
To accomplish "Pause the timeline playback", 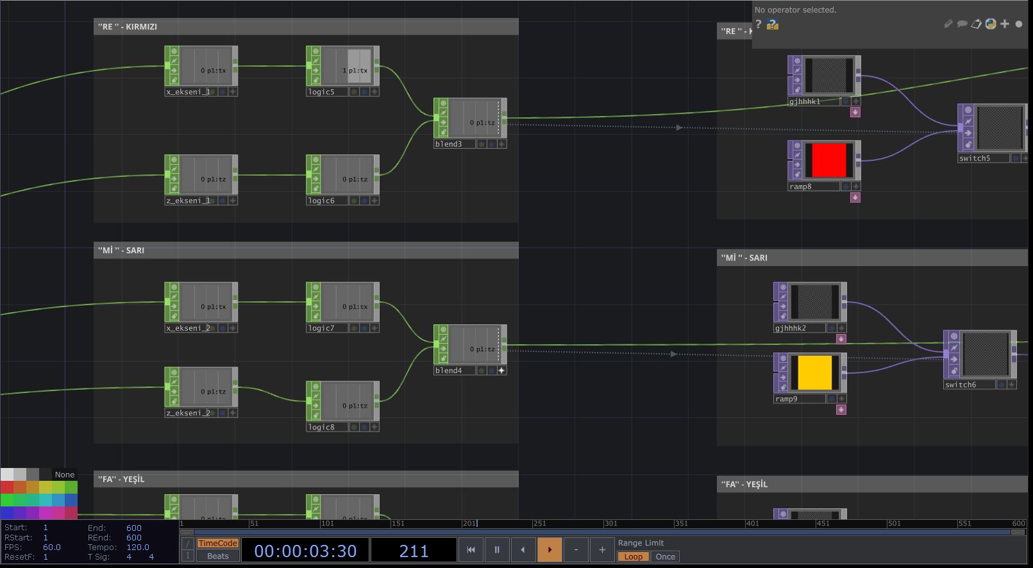I will pyautogui.click(x=497, y=549).
